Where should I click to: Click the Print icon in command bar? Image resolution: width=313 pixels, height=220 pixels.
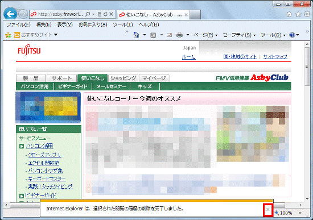179,35
